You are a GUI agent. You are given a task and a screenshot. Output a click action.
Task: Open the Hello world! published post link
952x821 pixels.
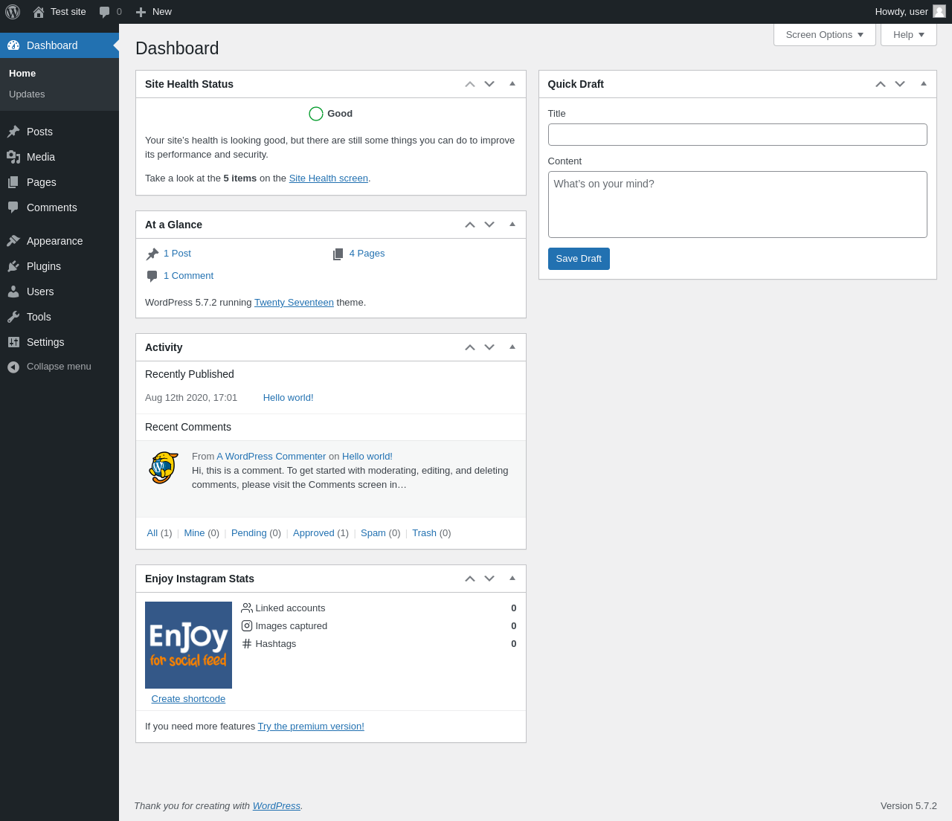click(288, 398)
